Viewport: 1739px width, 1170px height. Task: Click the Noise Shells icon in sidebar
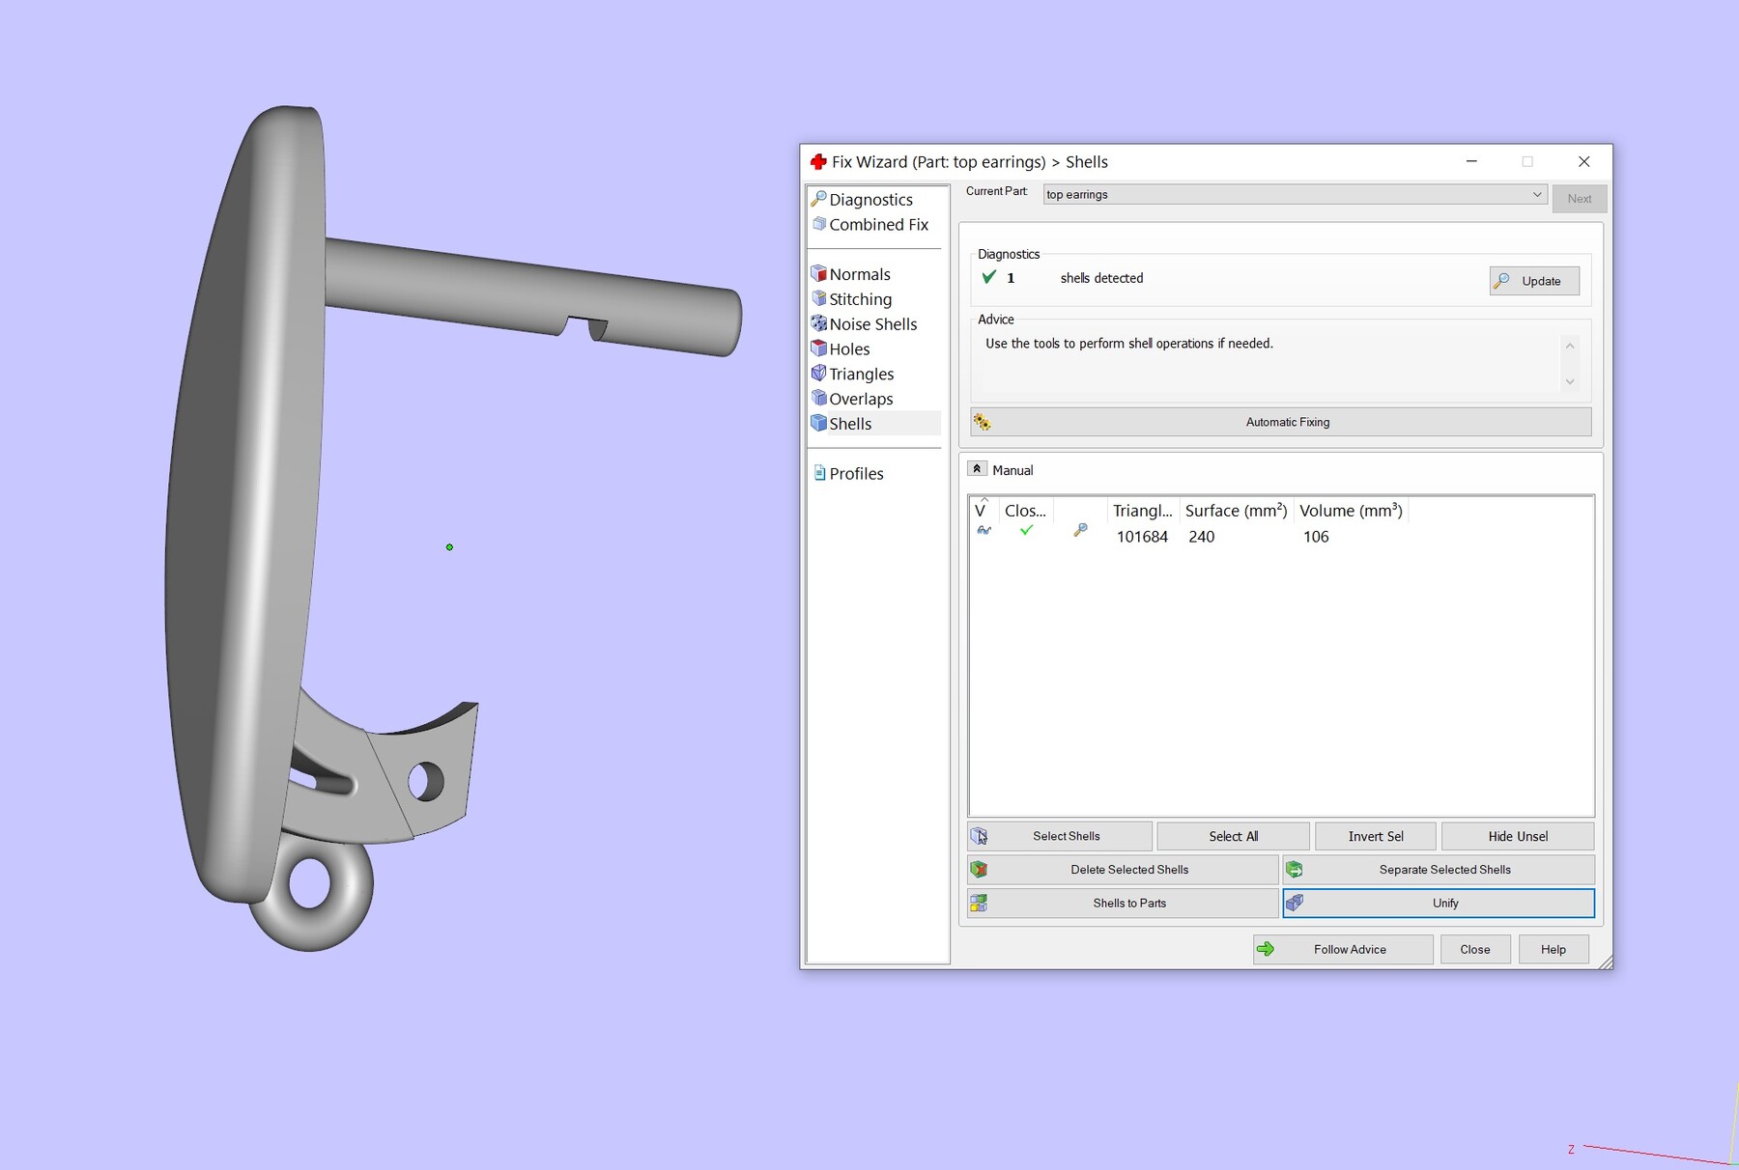[x=818, y=324]
